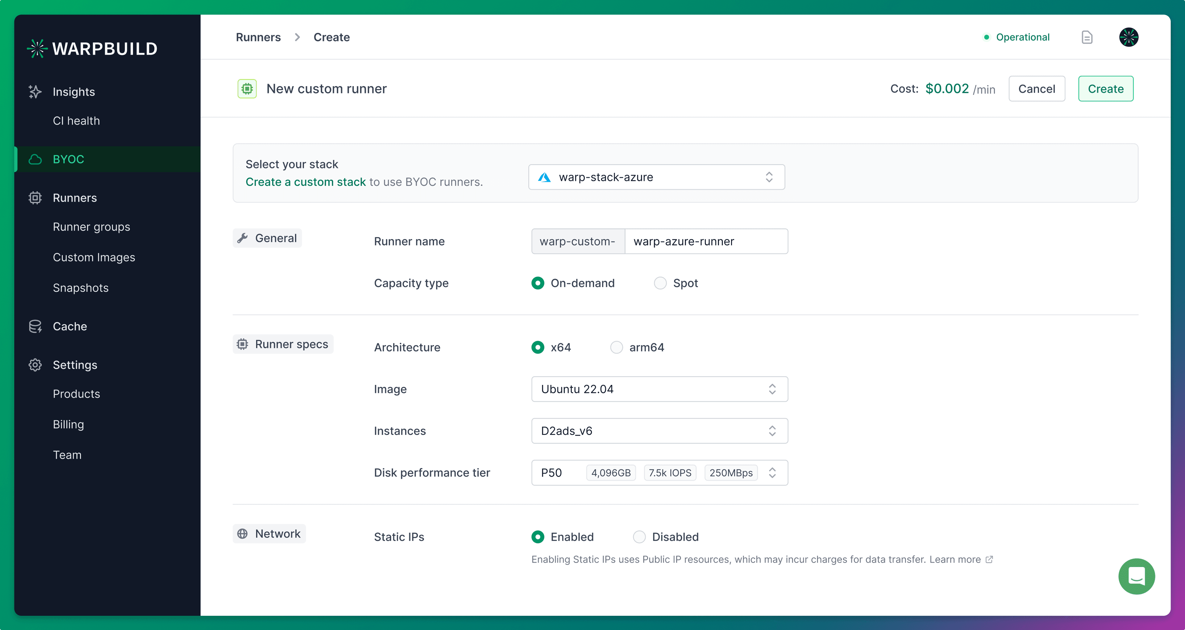The image size is (1185, 630).
Task: Open the D2ads_v6 instances dropdown
Action: [x=659, y=431]
